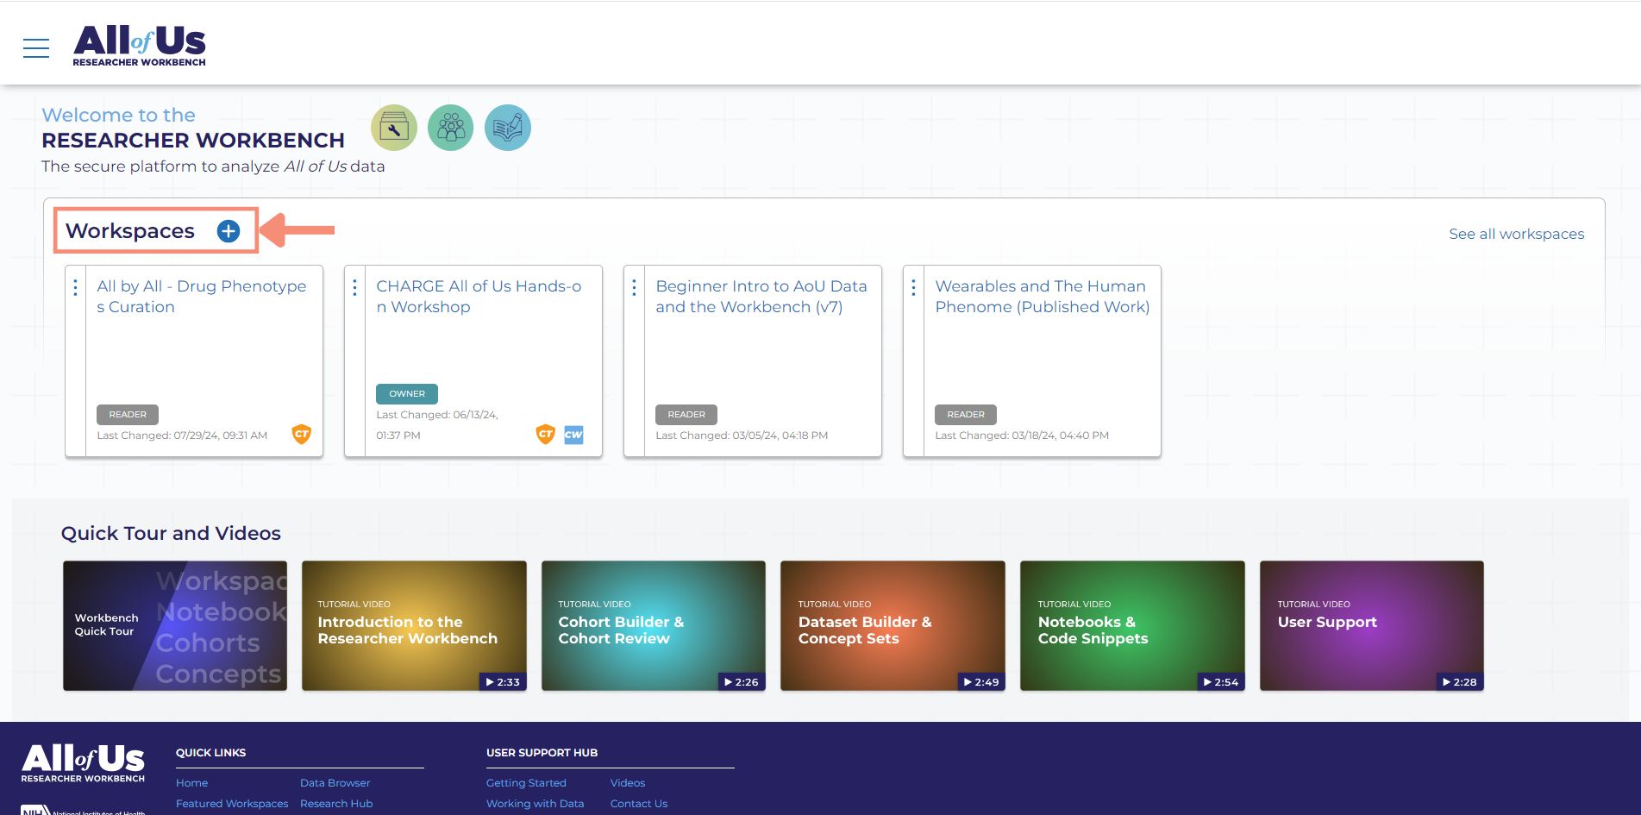Open the hamburger navigation menu
The width and height of the screenshot is (1641, 815).
point(36,48)
